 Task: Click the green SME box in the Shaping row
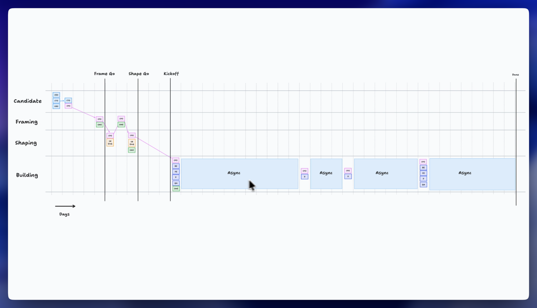[132, 150]
